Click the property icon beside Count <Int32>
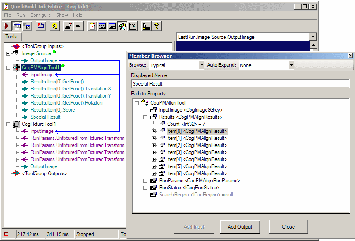This screenshot has width=355, height=241. (x=162, y=124)
